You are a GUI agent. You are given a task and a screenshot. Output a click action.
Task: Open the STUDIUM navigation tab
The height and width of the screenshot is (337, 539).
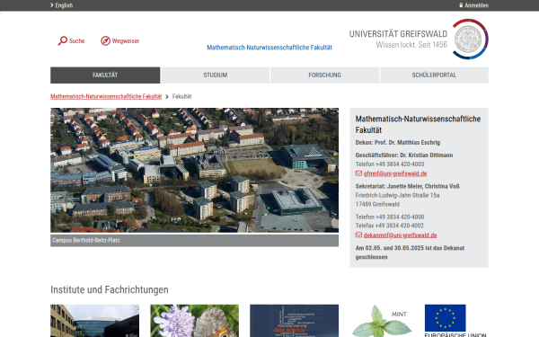click(216, 75)
